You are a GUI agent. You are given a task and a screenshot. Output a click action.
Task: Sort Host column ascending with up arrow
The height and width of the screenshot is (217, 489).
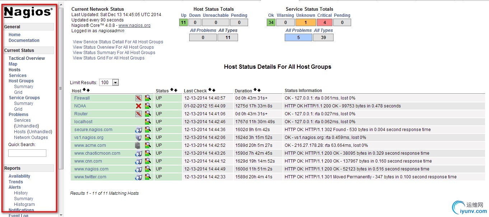coord(84,90)
